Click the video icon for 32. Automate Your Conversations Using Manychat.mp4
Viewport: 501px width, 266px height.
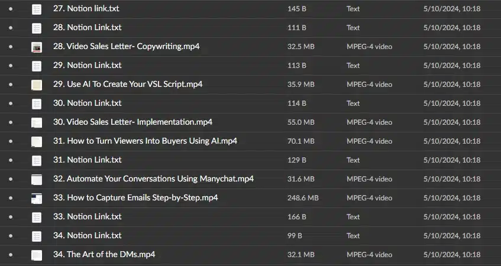point(37,179)
